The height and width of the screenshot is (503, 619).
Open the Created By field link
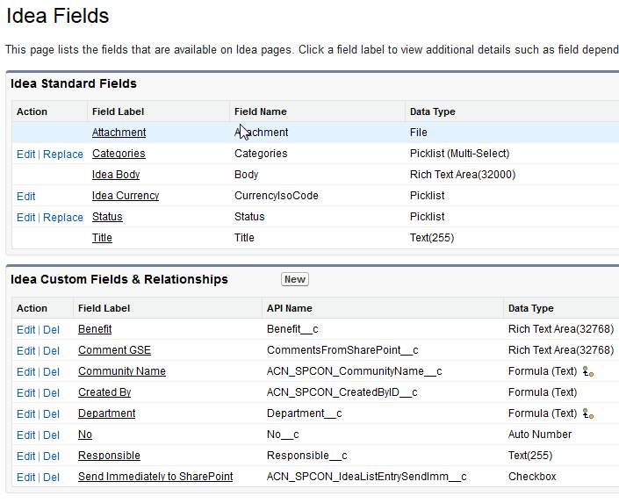[x=104, y=392]
